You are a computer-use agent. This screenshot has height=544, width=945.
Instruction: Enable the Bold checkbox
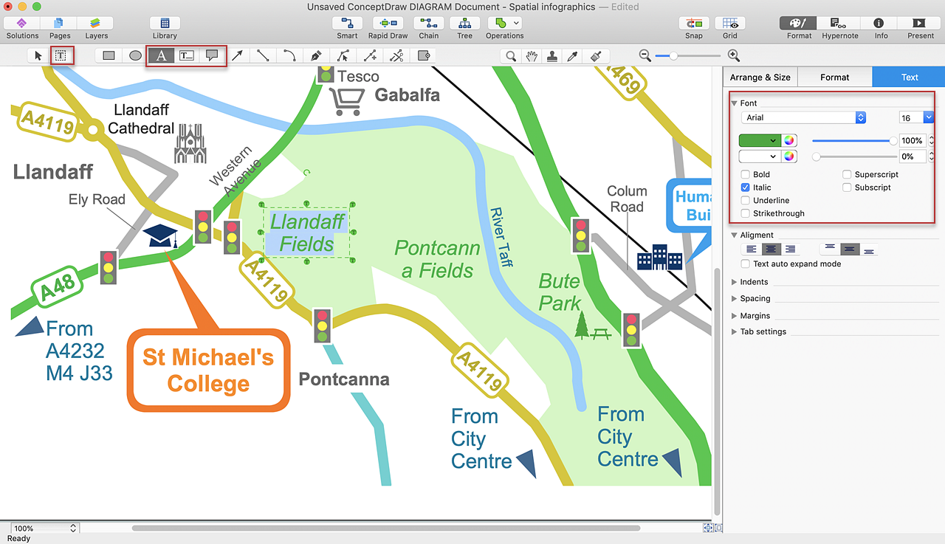tap(746, 175)
